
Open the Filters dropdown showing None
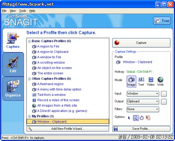tap(143, 109)
